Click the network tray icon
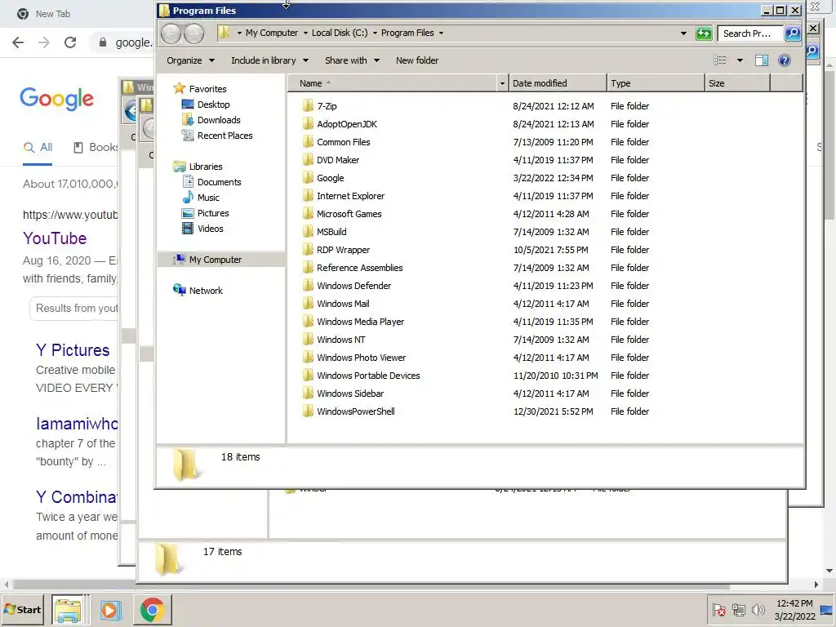Screen dimensions: 836x627 [x=738, y=609]
